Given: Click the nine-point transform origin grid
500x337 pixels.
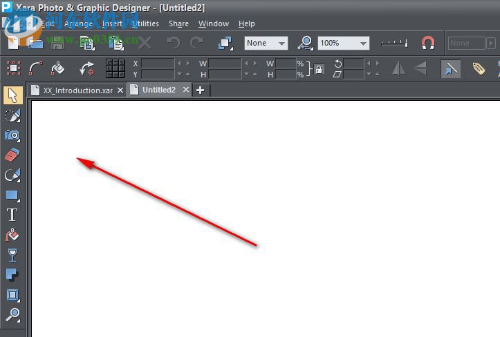Looking at the screenshot, I should pos(115,68).
